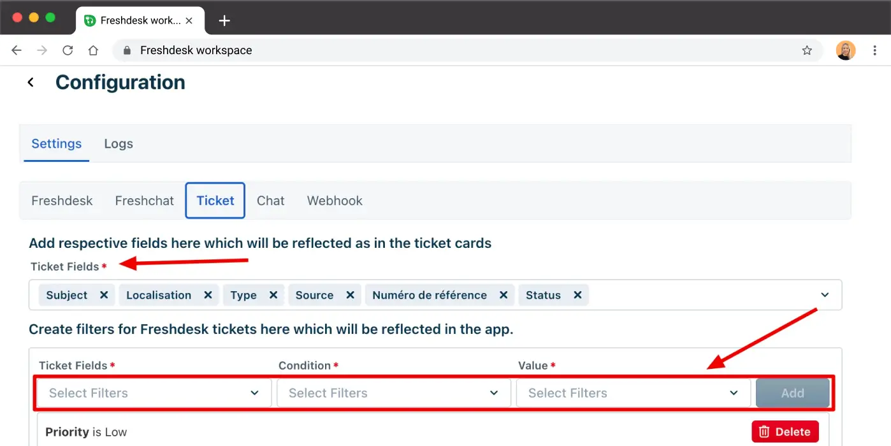Remove the Status field tag
The width and height of the screenshot is (891, 446).
(577, 295)
